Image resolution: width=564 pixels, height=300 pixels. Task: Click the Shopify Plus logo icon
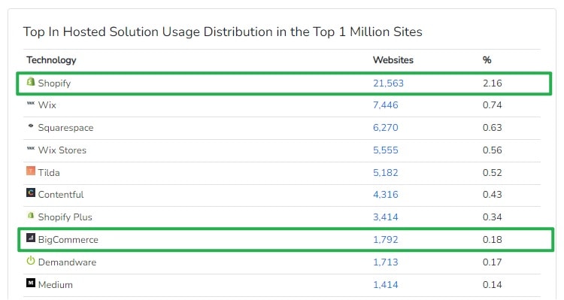[31, 215]
